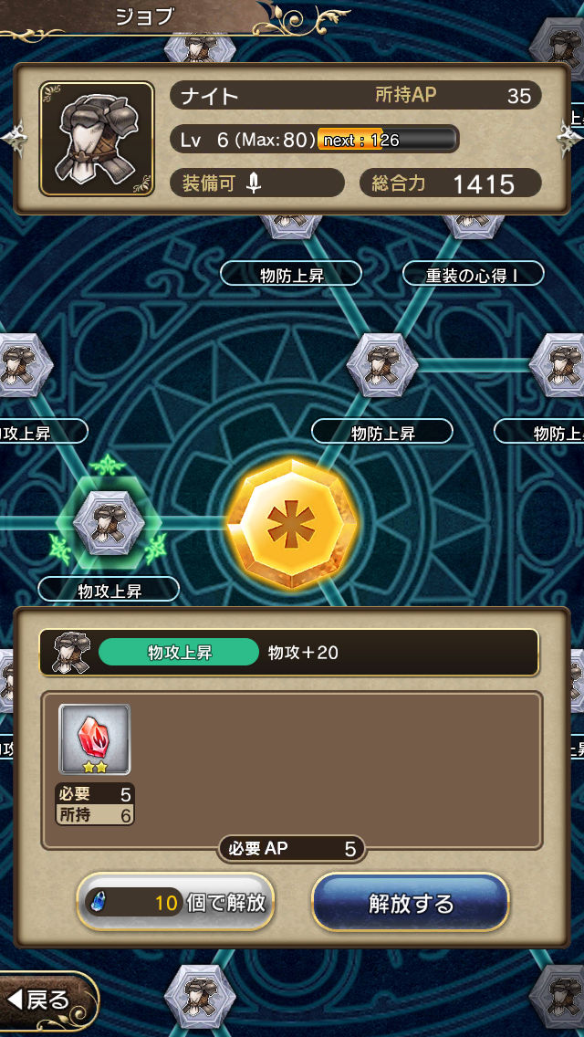This screenshot has width=584, height=1037.
Task: Switch to previous job with left arrow
Action: click(13, 138)
